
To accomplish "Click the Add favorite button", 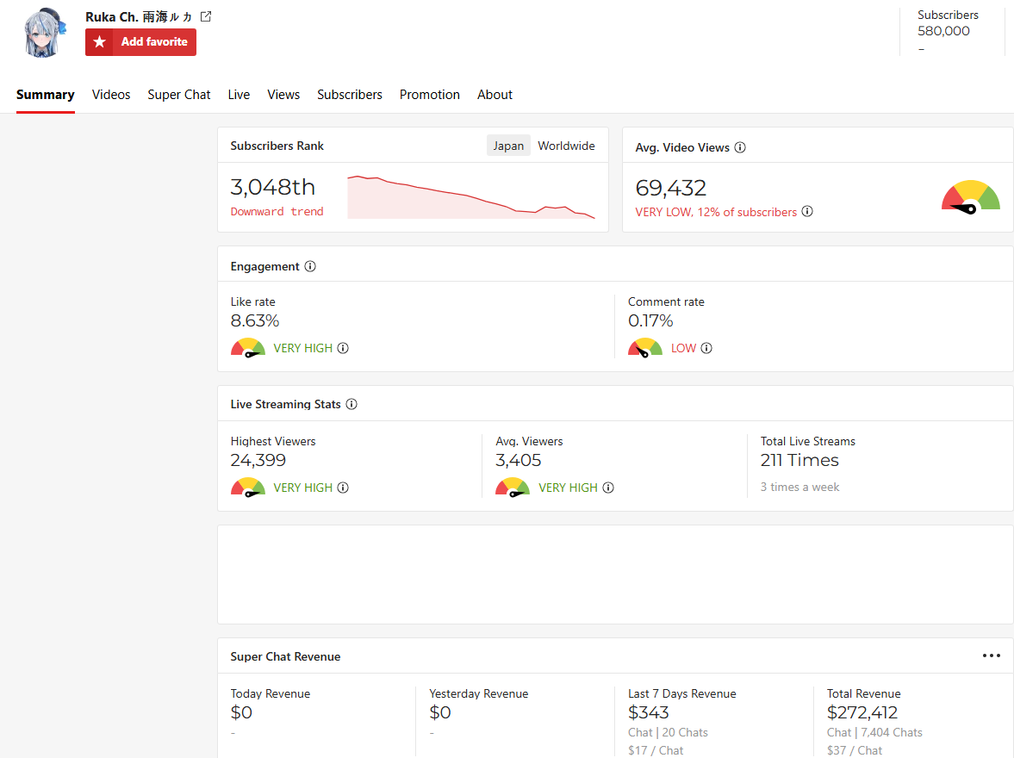I will [140, 42].
